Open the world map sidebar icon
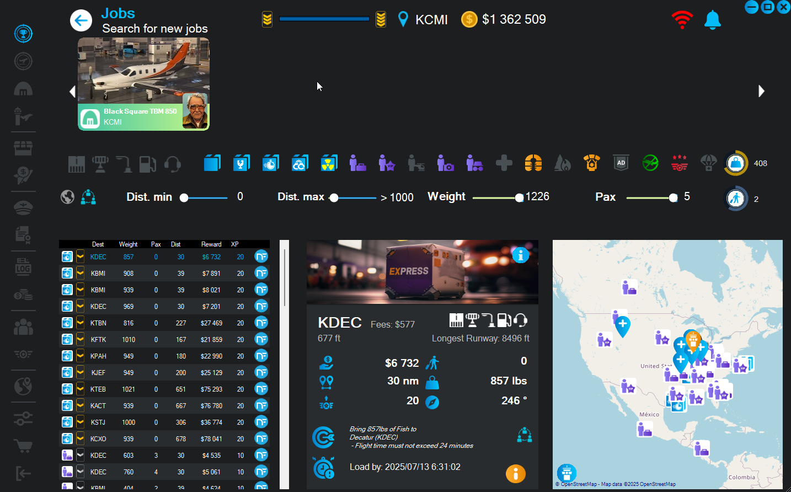The image size is (791, 492). 23,386
